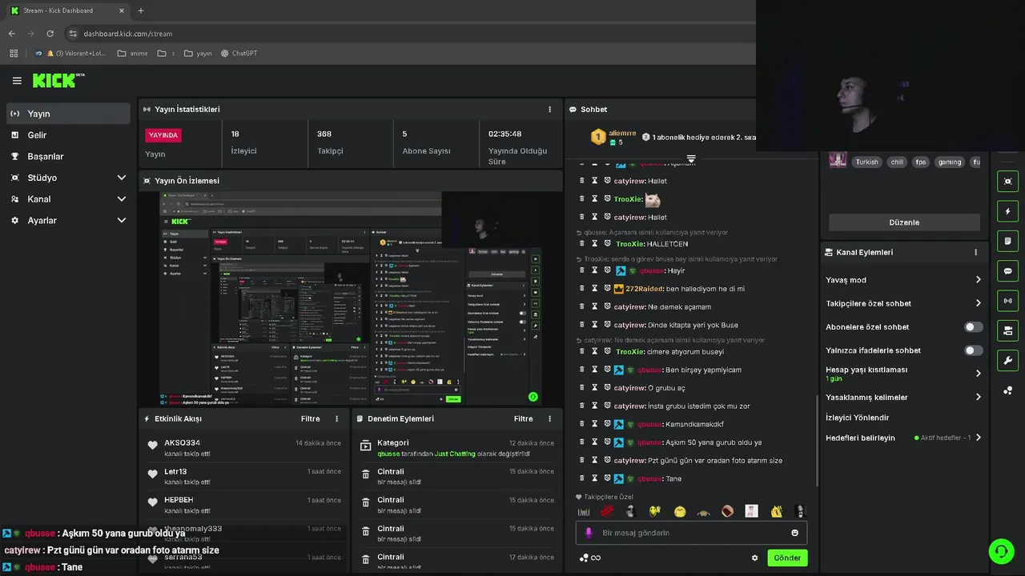Click the red lips follower emote

click(607, 511)
